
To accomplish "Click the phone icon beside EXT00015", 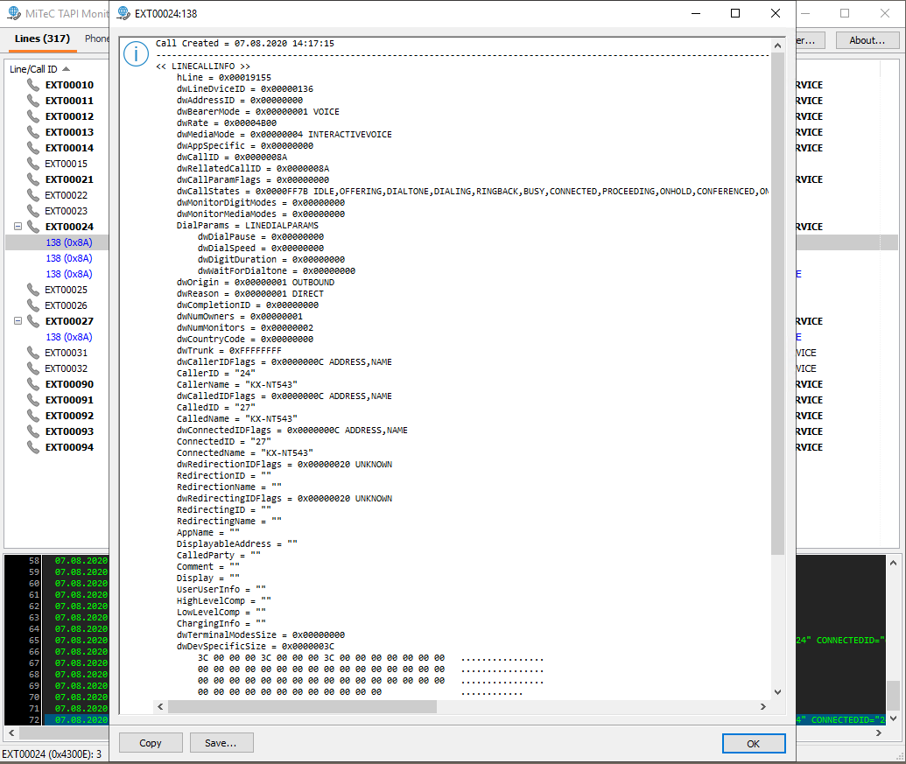I will pos(33,164).
